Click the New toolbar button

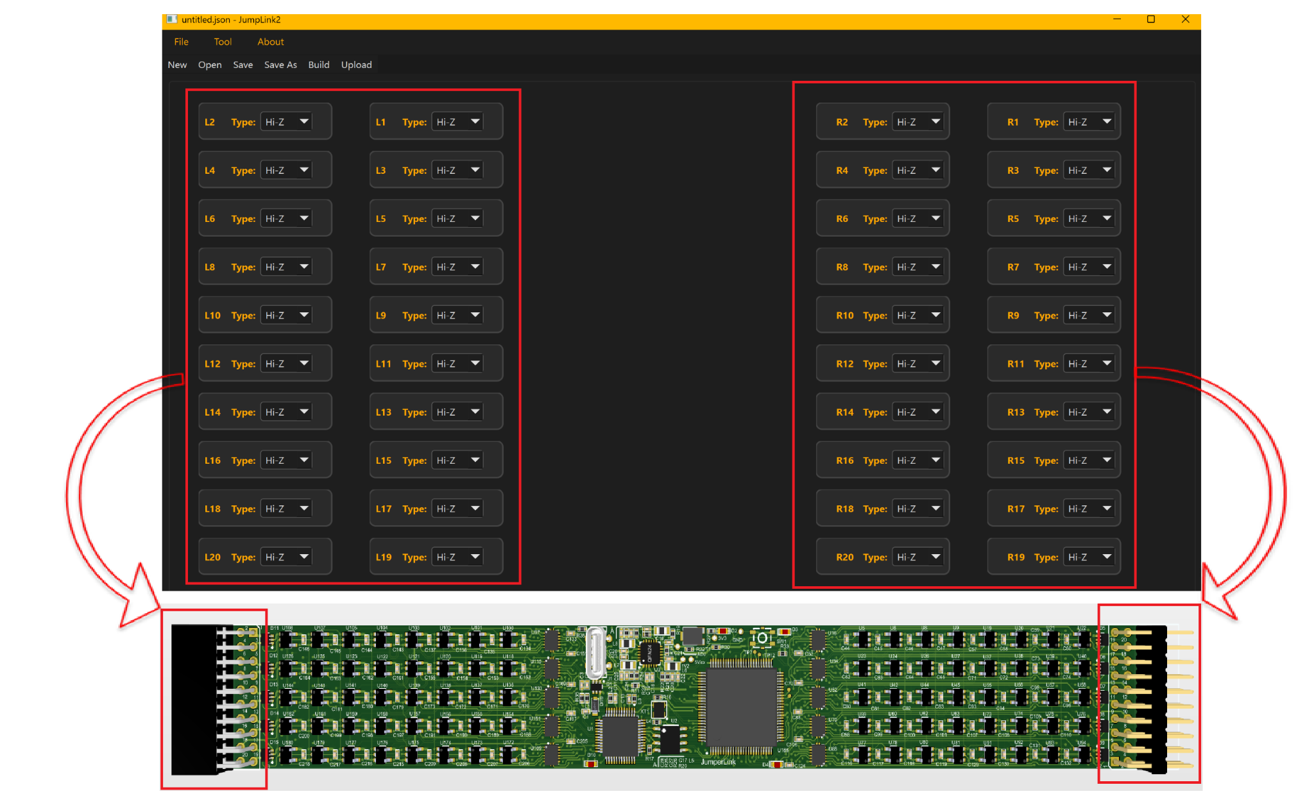[x=177, y=65]
